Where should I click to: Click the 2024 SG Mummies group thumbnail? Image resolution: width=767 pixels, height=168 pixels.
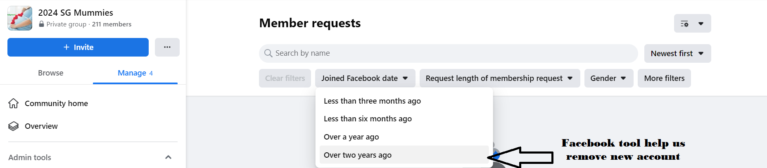pos(20,18)
